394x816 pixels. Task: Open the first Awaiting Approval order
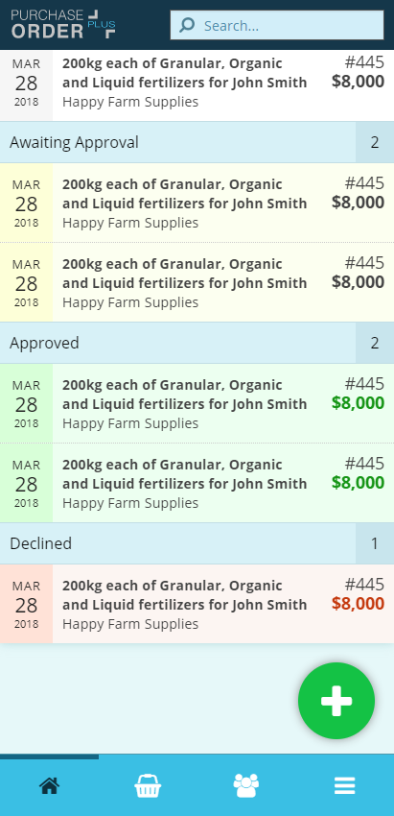[x=197, y=203]
